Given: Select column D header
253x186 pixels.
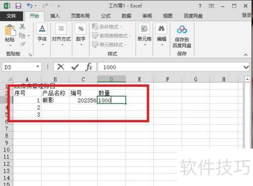Looking at the screenshot, I should coord(111,79).
